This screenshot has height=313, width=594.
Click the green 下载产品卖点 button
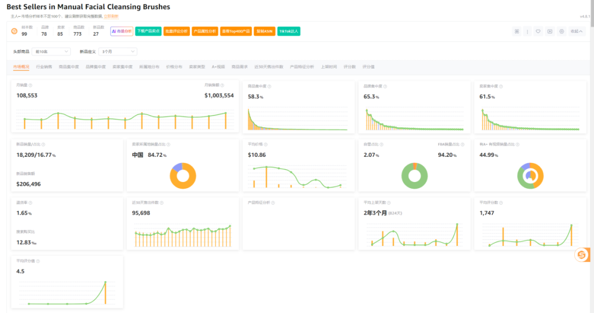[148, 31]
